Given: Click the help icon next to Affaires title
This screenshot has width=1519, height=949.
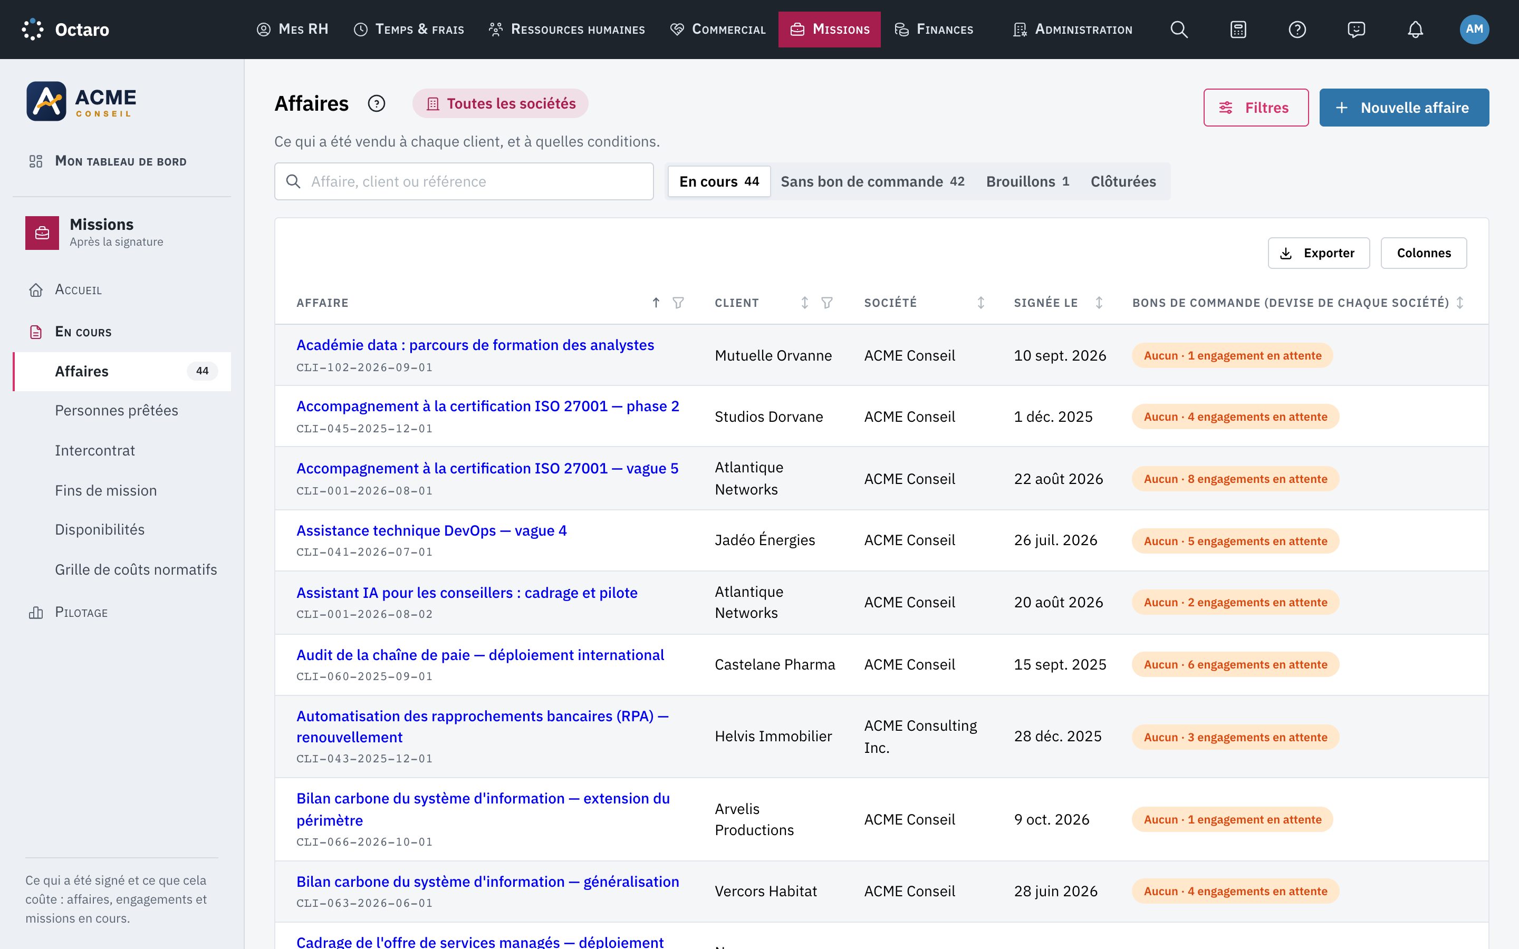Looking at the screenshot, I should click(x=376, y=103).
